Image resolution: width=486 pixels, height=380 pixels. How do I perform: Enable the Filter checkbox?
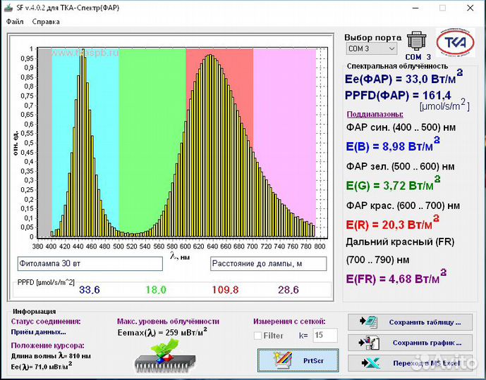tap(257, 336)
